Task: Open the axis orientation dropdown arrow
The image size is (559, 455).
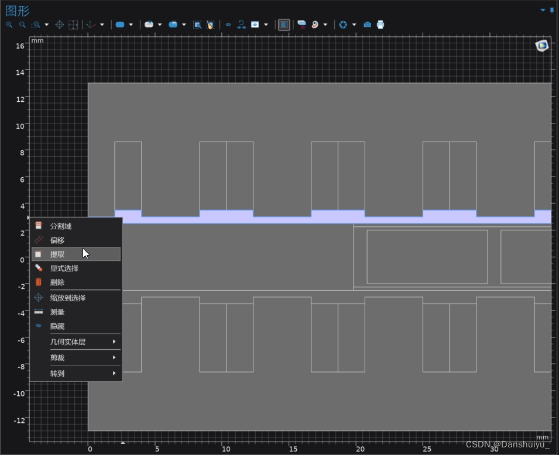Action: 102,25
